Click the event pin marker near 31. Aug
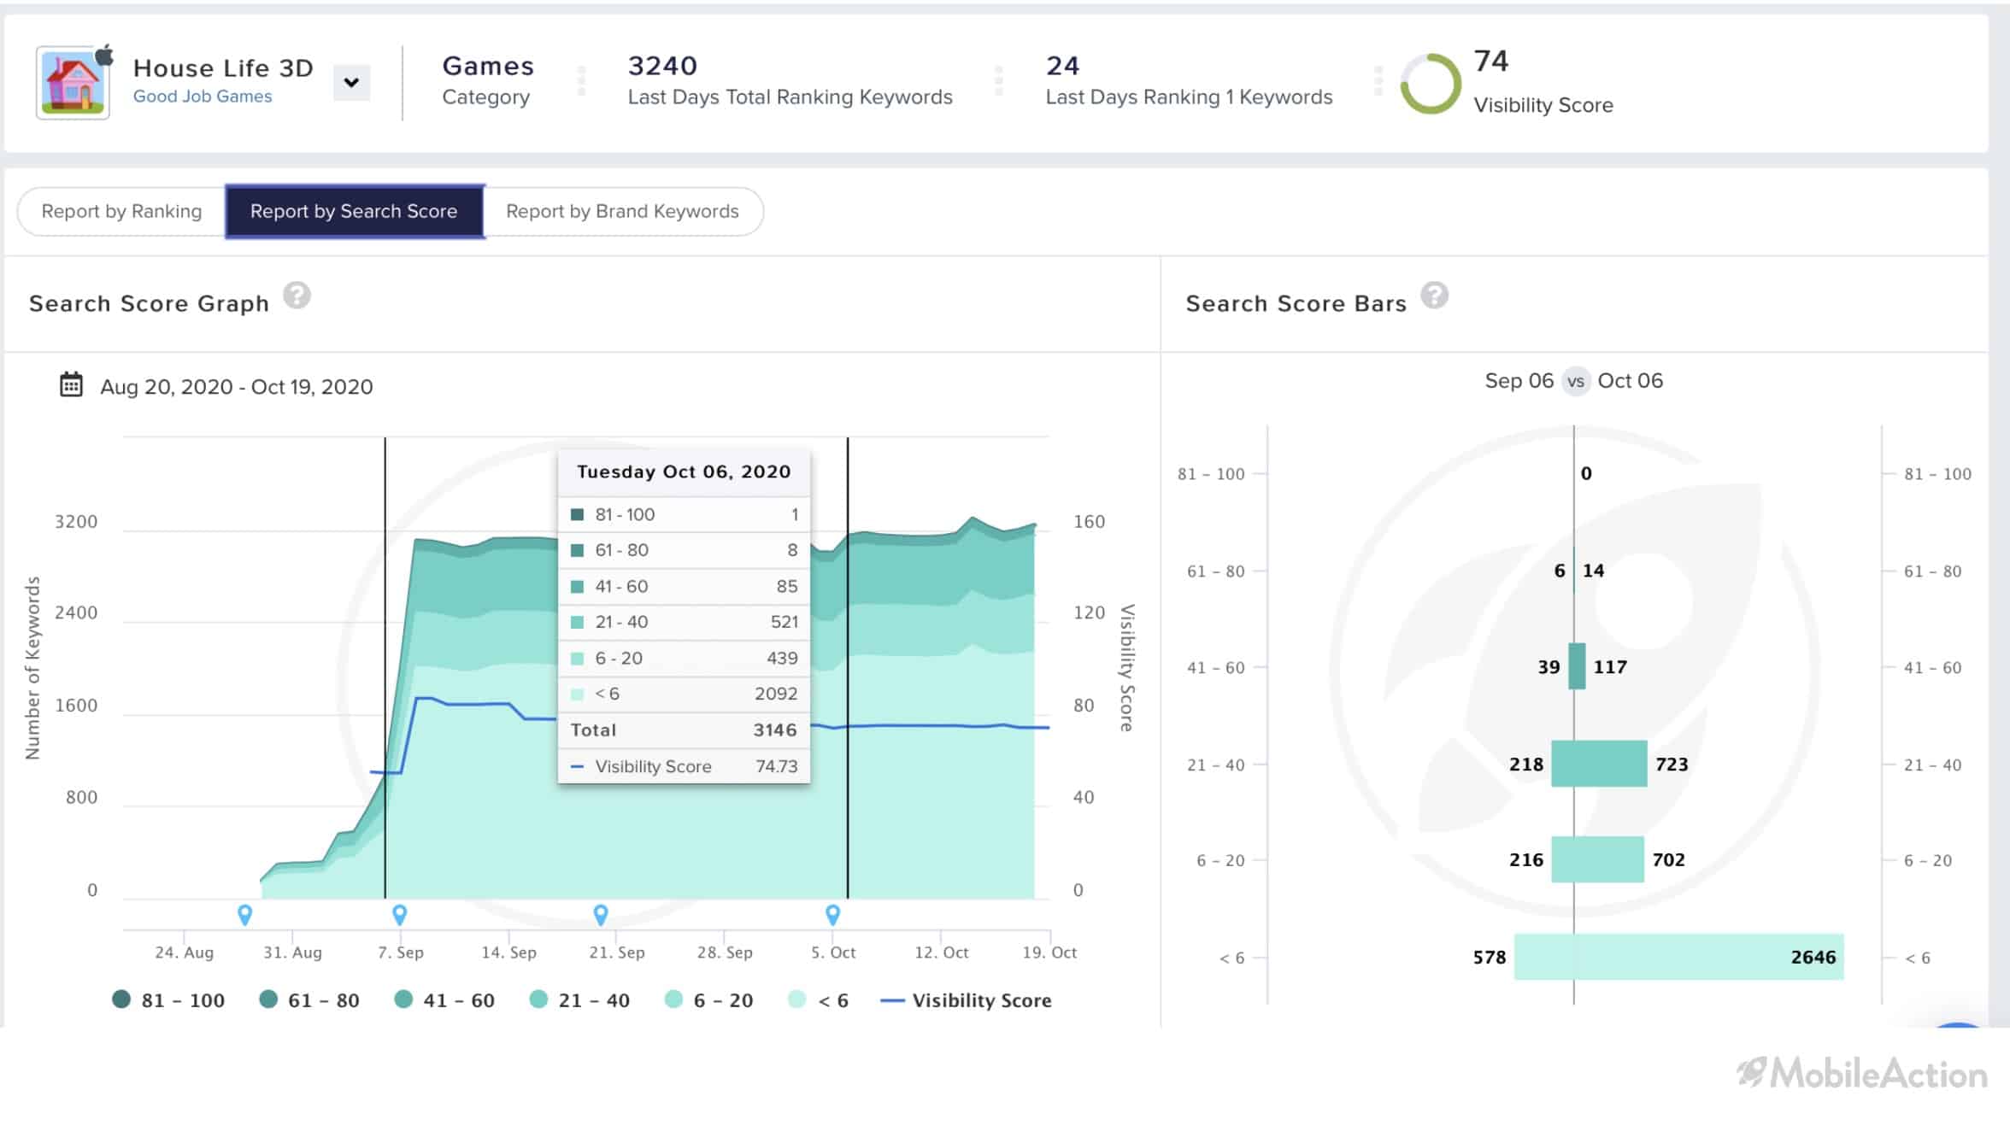This screenshot has height=1131, width=2010. coord(244,915)
